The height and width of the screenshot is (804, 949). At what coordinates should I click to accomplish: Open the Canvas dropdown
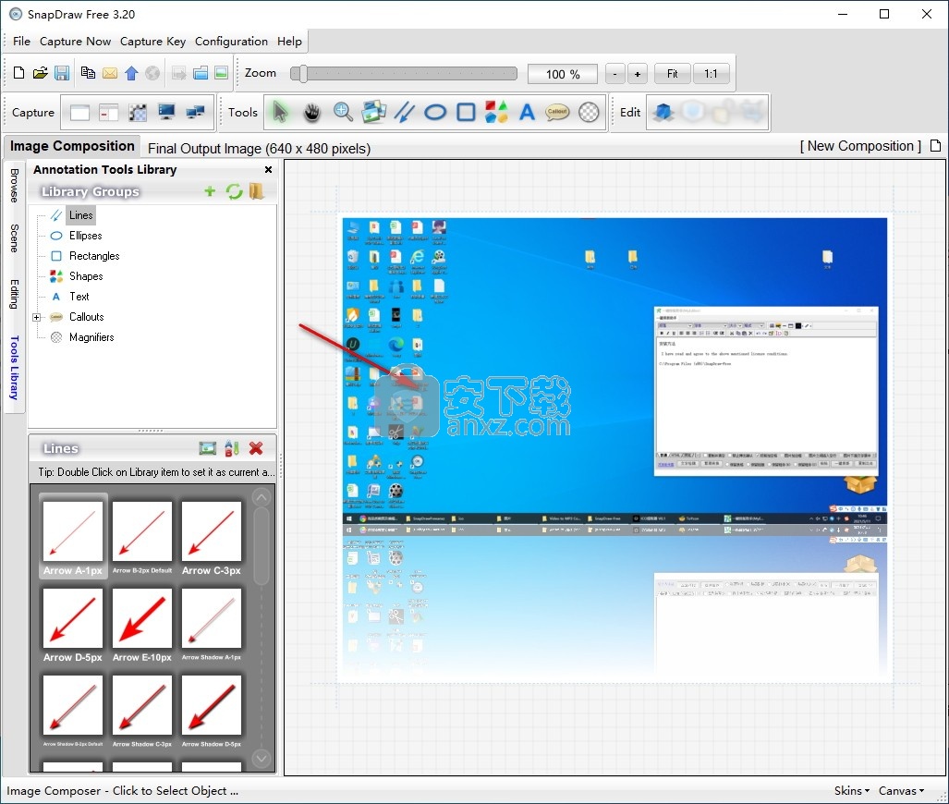pos(901,791)
